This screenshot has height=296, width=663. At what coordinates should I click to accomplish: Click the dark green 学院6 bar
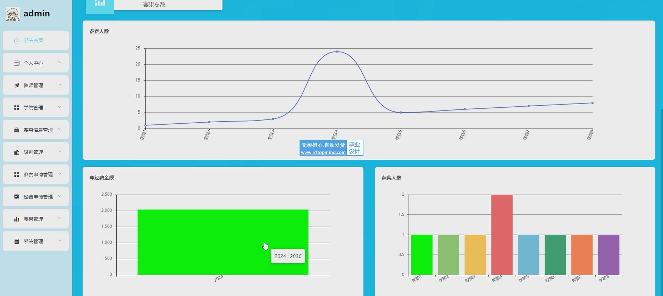click(555, 255)
